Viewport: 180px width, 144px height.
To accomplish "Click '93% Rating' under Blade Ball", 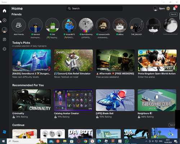I will [x=105, y=117].
